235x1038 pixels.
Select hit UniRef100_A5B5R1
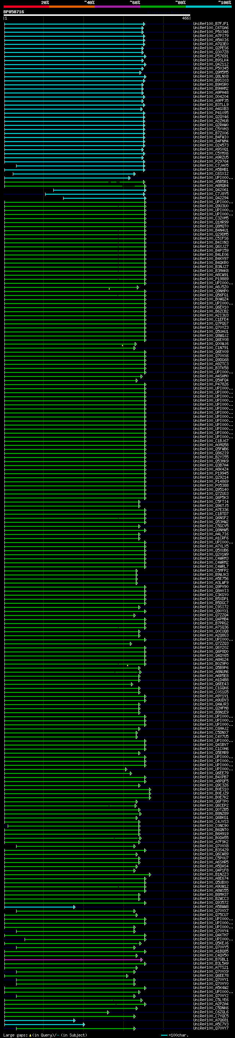click(x=210, y=182)
